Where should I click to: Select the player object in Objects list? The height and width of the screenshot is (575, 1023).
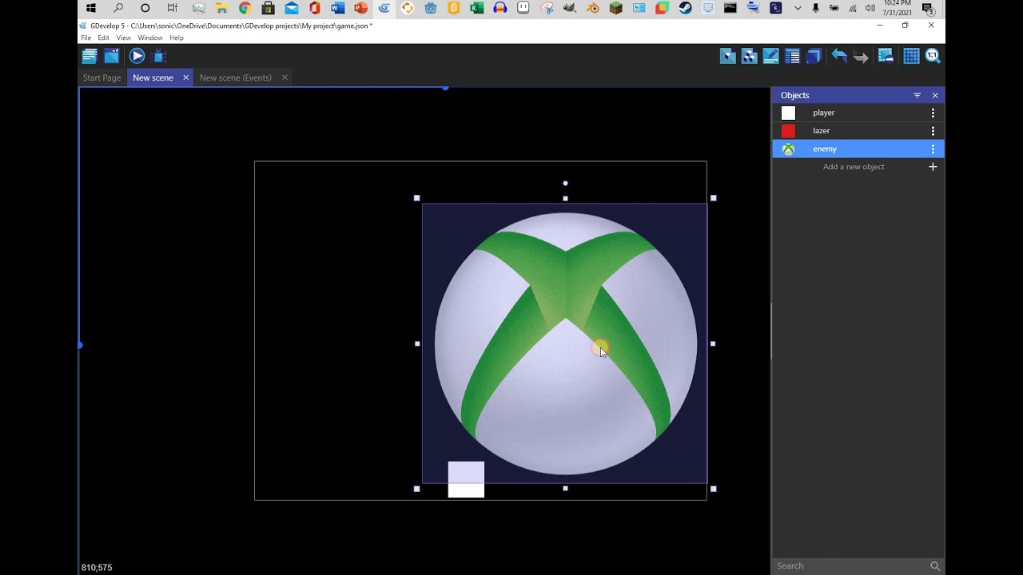coord(858,113)
